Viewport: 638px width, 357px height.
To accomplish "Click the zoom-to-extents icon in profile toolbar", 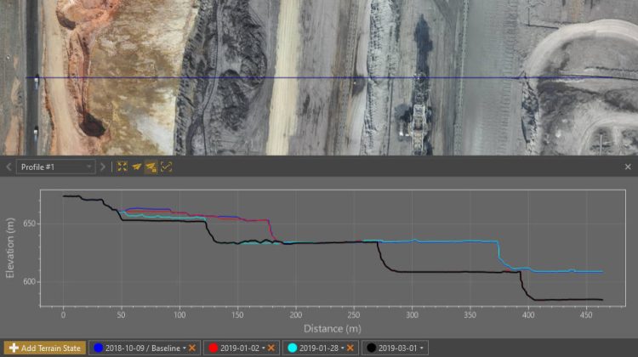I will pos(122,167).
